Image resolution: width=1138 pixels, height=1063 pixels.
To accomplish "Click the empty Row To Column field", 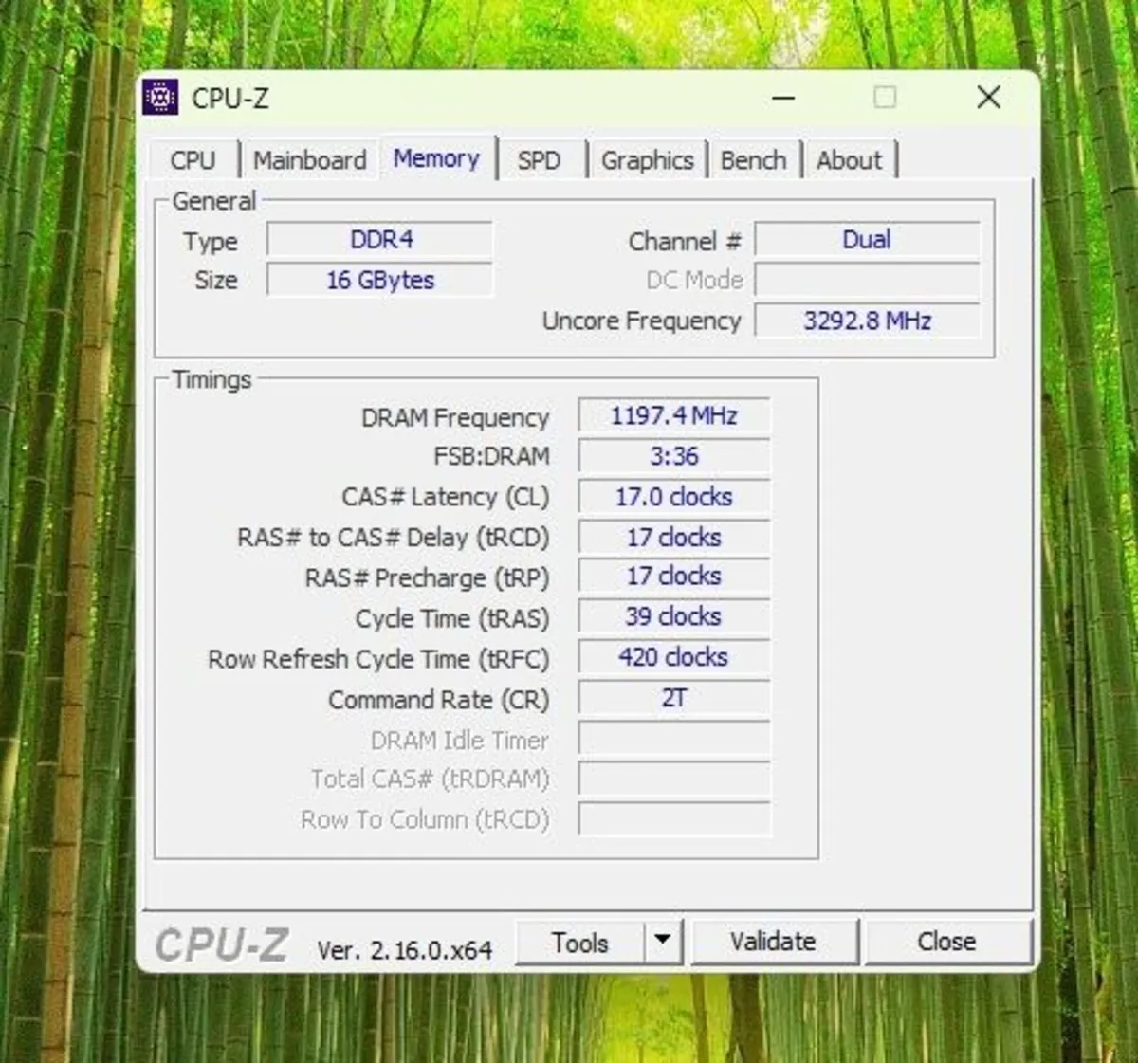I will tap(674, 819).
